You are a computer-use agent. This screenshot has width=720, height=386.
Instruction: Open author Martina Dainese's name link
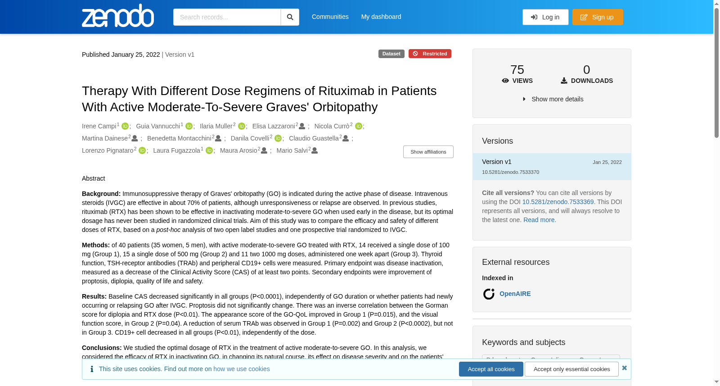point(105,138)
